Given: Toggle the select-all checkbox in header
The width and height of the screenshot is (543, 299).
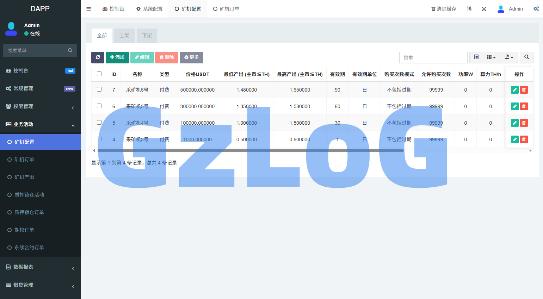Looking at the screenshot, I should tap(99, 74).
